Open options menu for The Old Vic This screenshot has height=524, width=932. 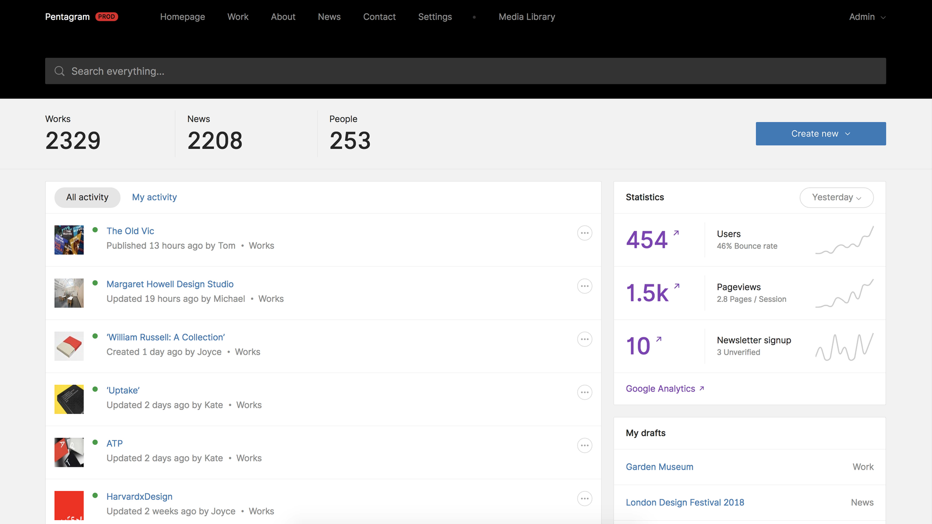[584, 233]
